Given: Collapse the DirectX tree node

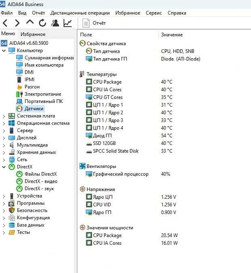Looking at the screenshot, I should [4, 167].
